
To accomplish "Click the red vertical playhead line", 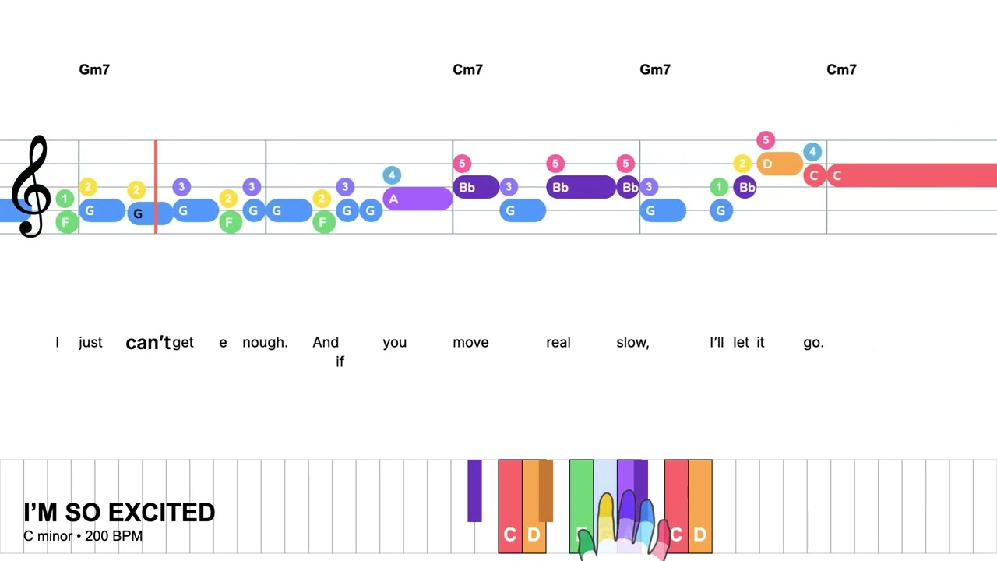I will 156,187.
